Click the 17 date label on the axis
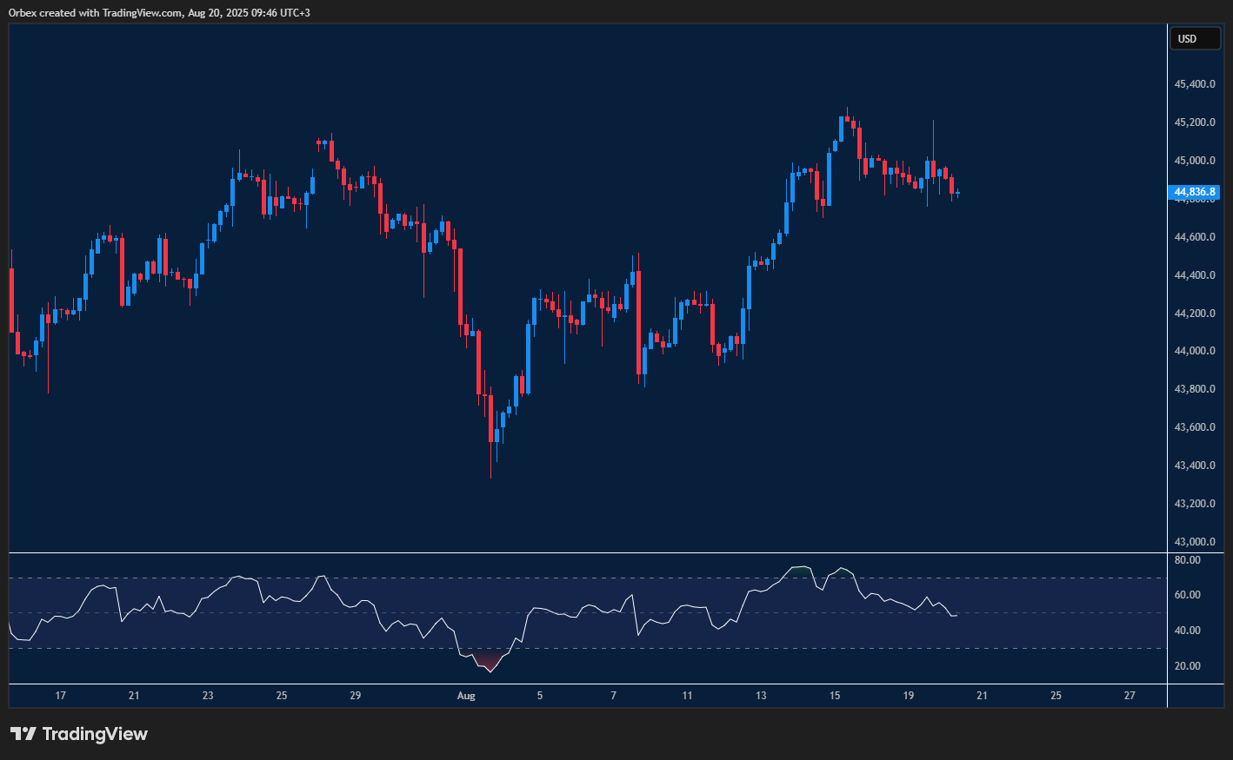This screenshot has width=1233, height=760. coord(61,695)
